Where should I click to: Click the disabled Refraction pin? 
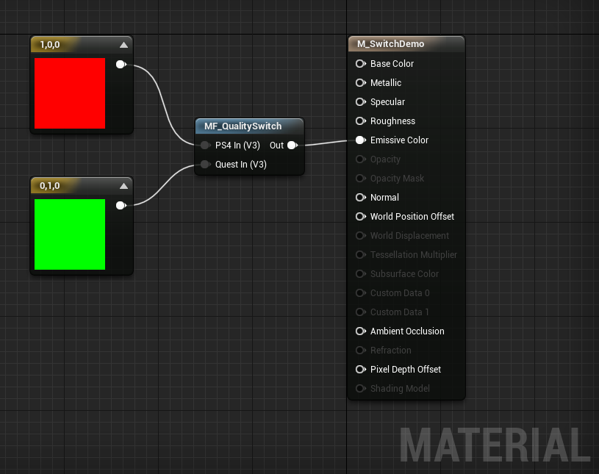click(360, 351)
